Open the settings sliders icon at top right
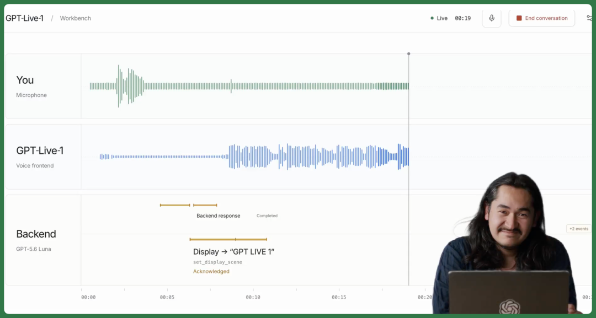The image size is (596, 318). 589,18
